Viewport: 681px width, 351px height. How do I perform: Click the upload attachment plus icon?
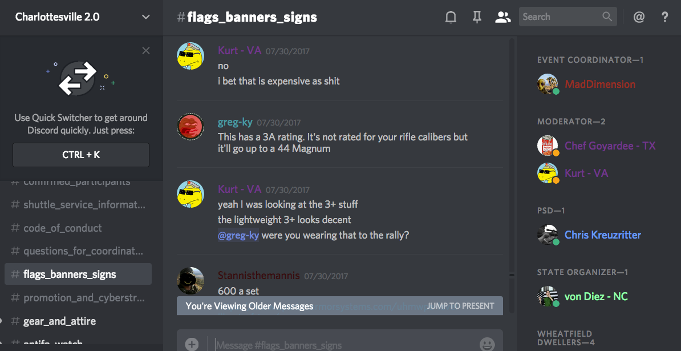192,344
